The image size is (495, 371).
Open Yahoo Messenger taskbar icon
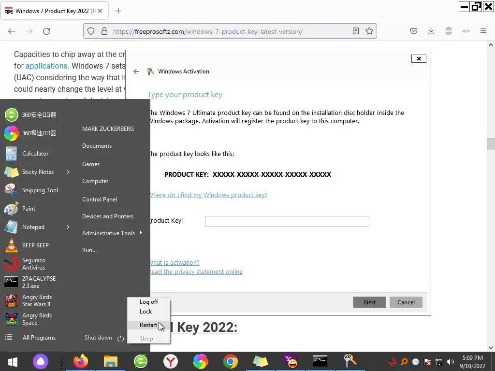(291, 361)
